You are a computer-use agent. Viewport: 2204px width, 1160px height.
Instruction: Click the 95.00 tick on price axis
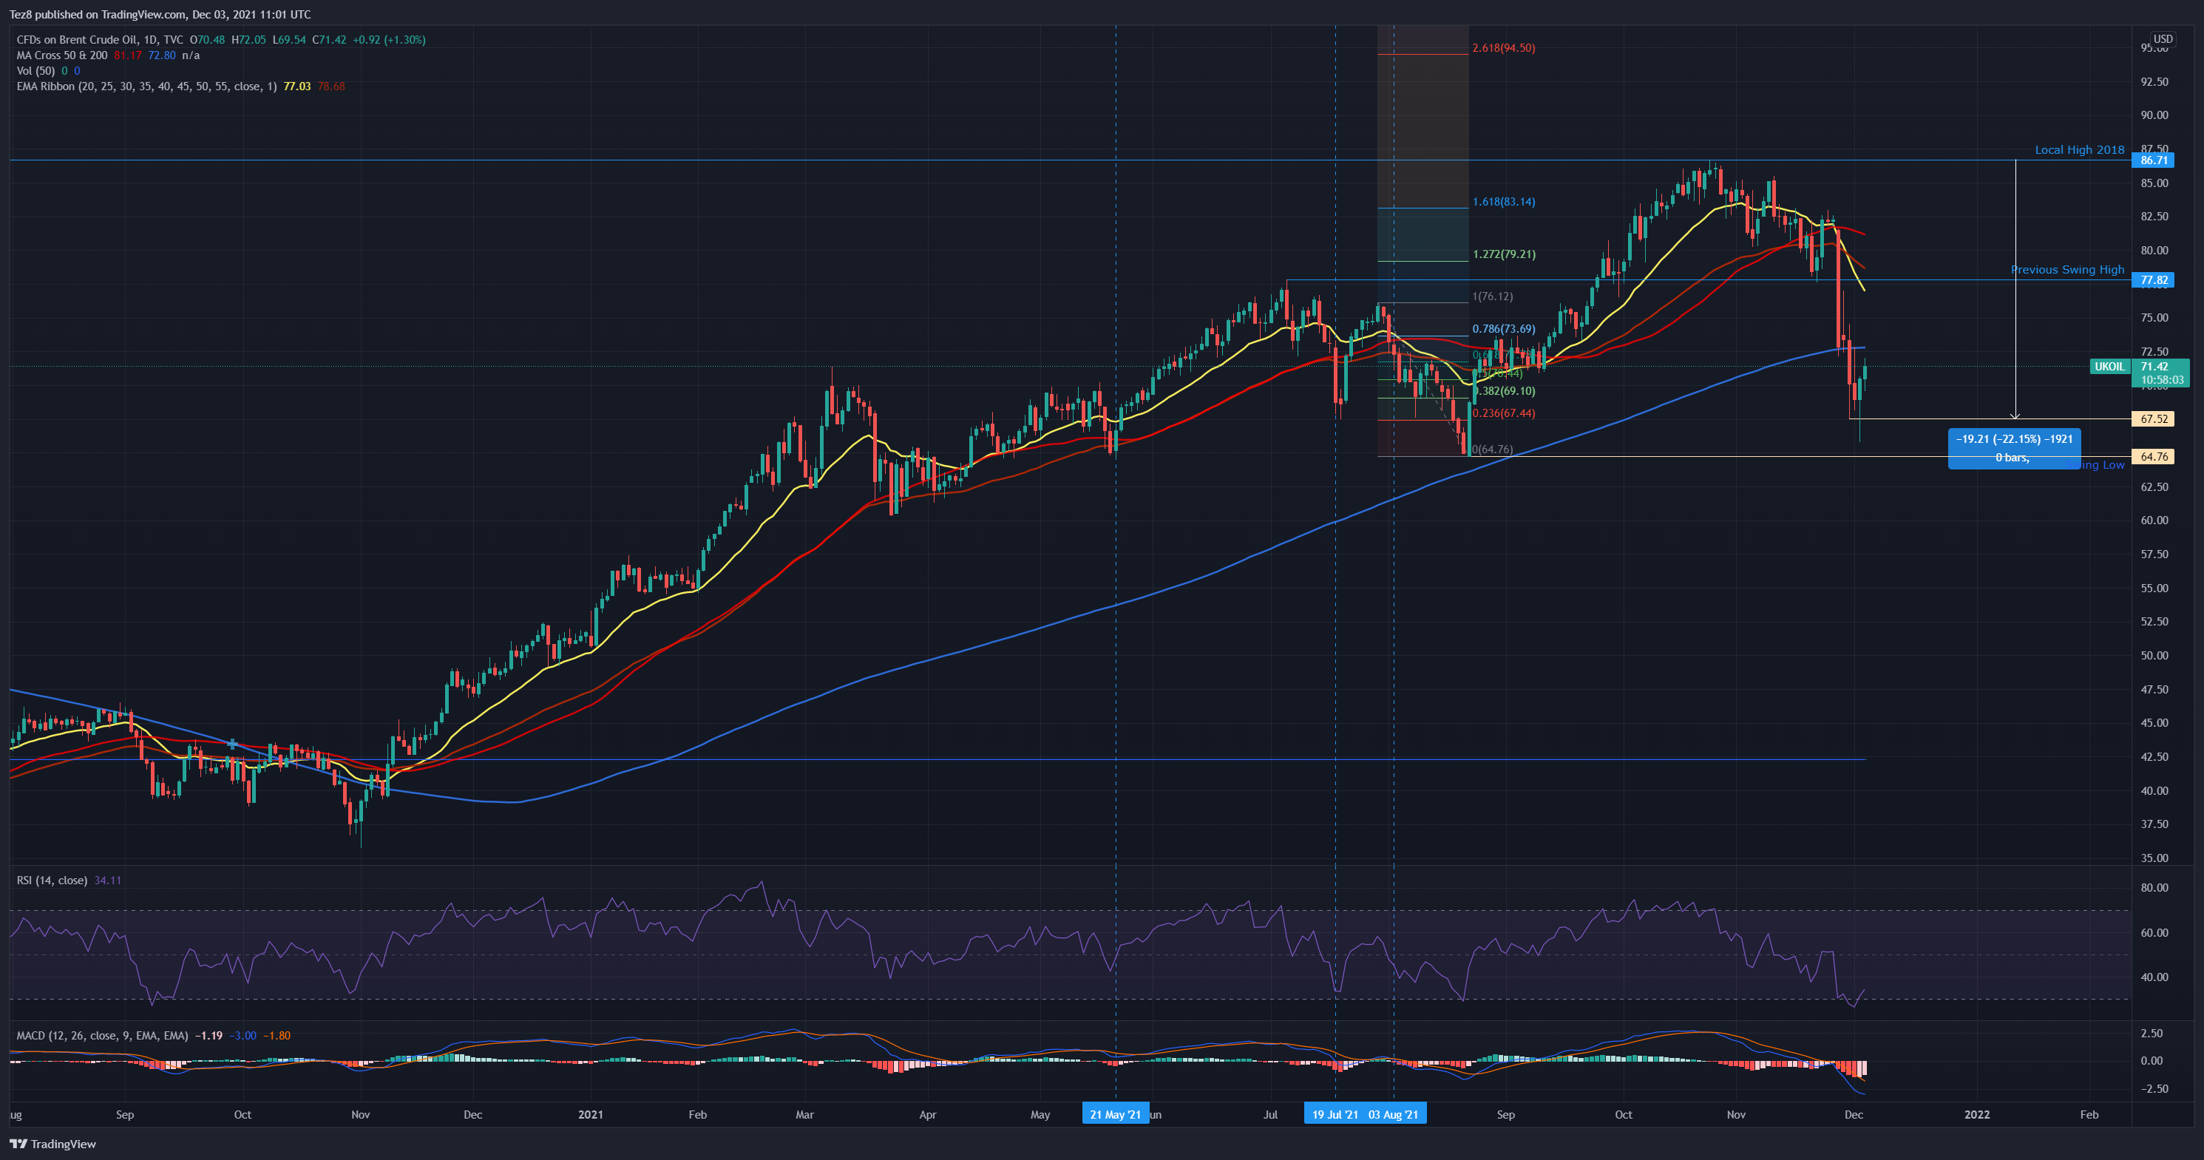pyautogui.click(x=2154, y=49)
